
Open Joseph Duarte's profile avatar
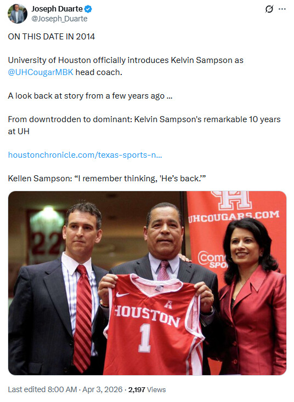tap(17, 14)
